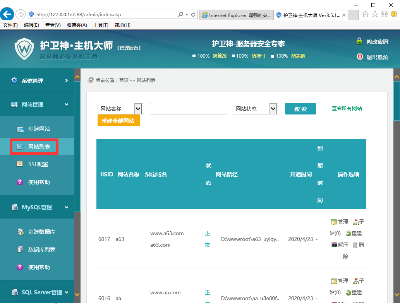Click 修改密码 lock icon in the header
Image resolution: width=400 pixels, height=304 pixels.
point(360,41)
